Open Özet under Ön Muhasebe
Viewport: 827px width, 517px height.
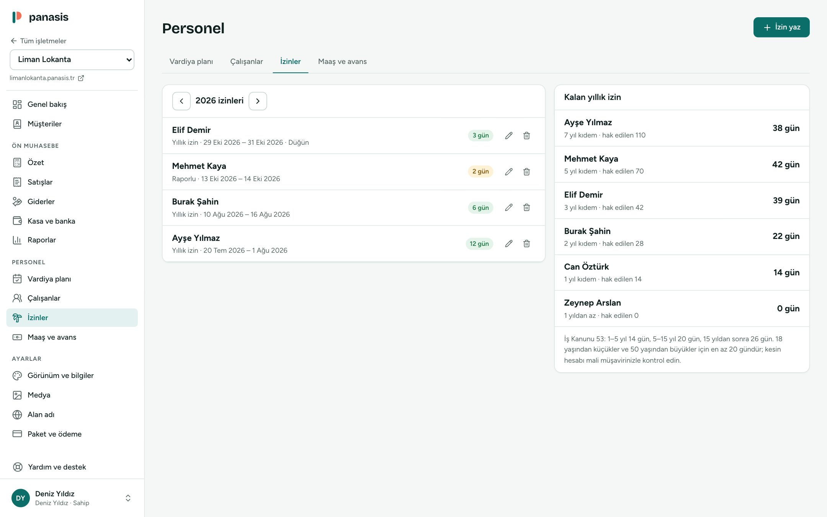72,163
